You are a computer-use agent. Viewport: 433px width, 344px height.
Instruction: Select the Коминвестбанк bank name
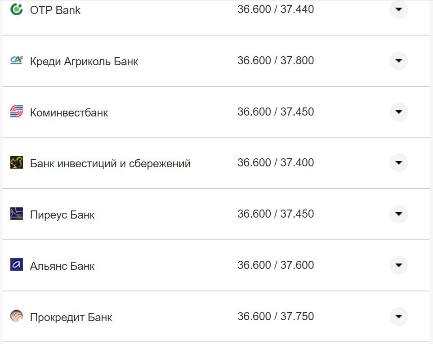69,112
